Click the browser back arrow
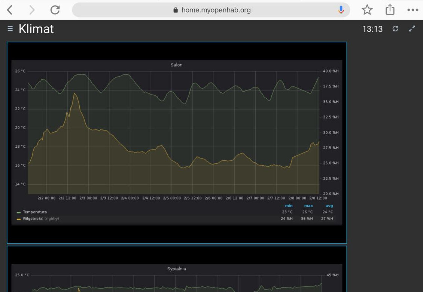This screenshot has width=423, height=292. tap(10, 10)
